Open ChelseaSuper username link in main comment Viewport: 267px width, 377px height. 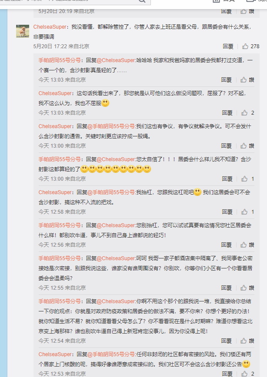tap(50, 27)
